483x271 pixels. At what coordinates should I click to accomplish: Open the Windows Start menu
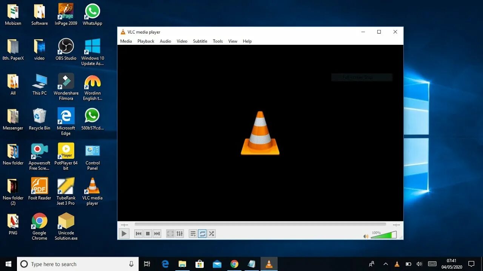point(8,264)
